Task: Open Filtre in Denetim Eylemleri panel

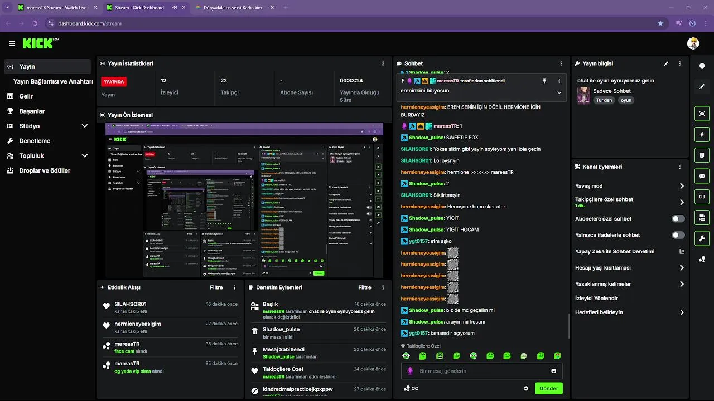Action: coord(365,287)
